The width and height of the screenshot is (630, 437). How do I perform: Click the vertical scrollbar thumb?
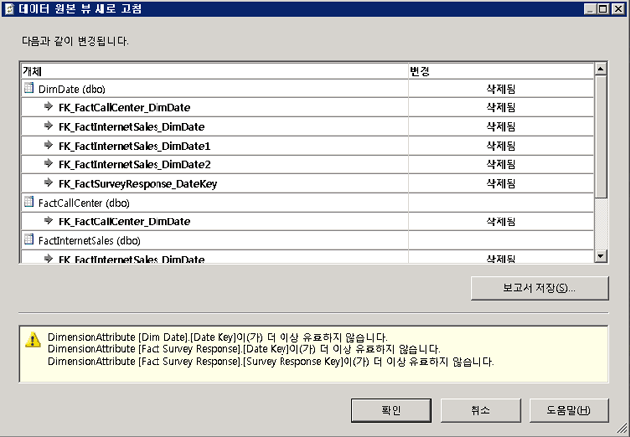point(600,137)
